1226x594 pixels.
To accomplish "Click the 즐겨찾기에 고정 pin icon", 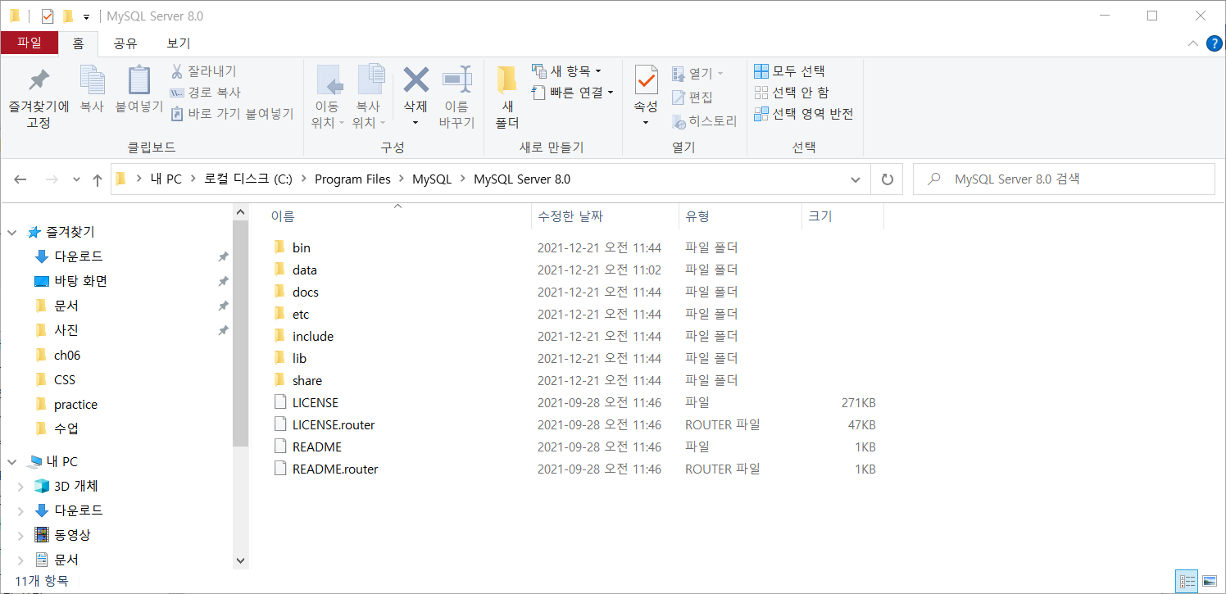I will pos(39,80).
